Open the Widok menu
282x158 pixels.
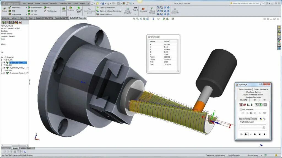tap(37, 3)
